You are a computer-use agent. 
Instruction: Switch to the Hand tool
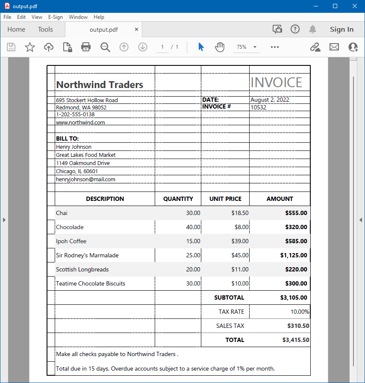pyautogui.click(x=219, y=47)
